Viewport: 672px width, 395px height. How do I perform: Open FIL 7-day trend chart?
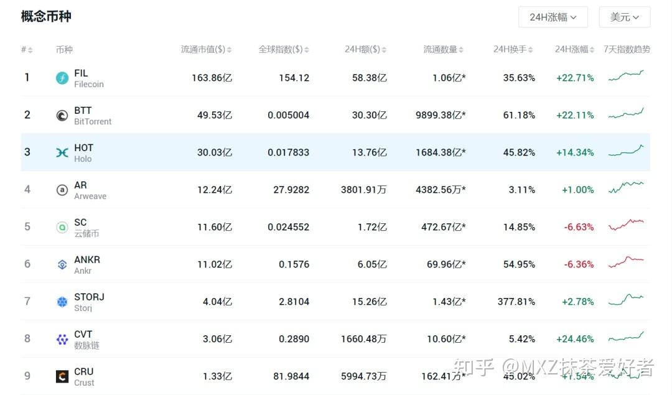[626, 76]
